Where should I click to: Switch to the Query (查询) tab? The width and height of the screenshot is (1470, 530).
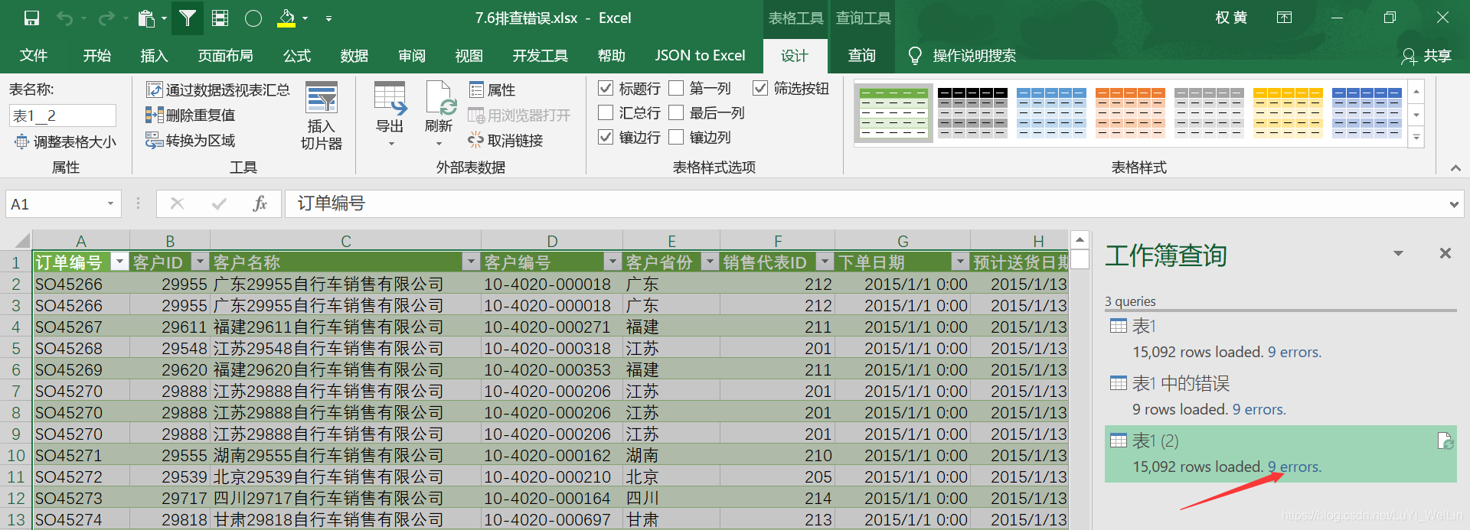click(862, 56)
